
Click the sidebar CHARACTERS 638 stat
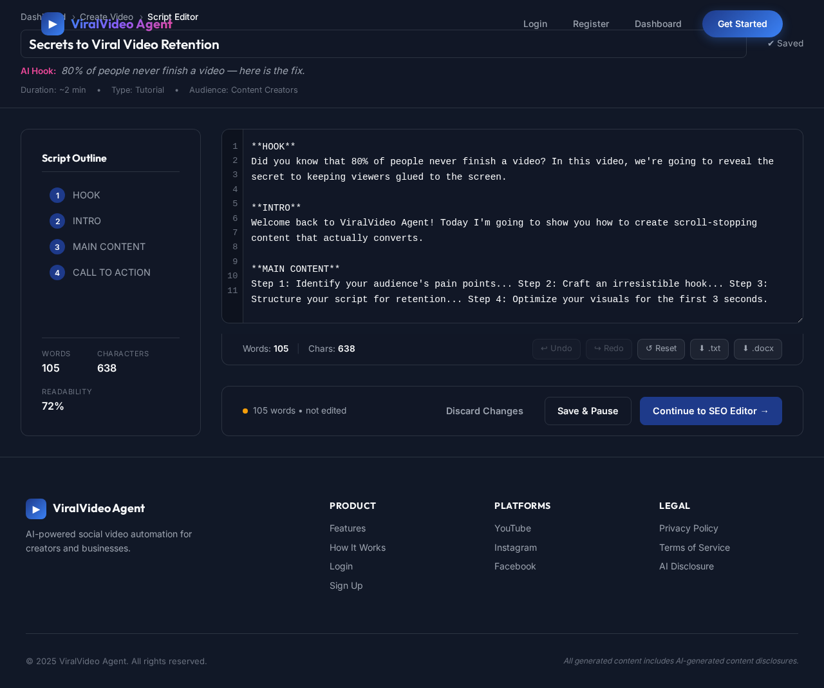tap(123, 361)
